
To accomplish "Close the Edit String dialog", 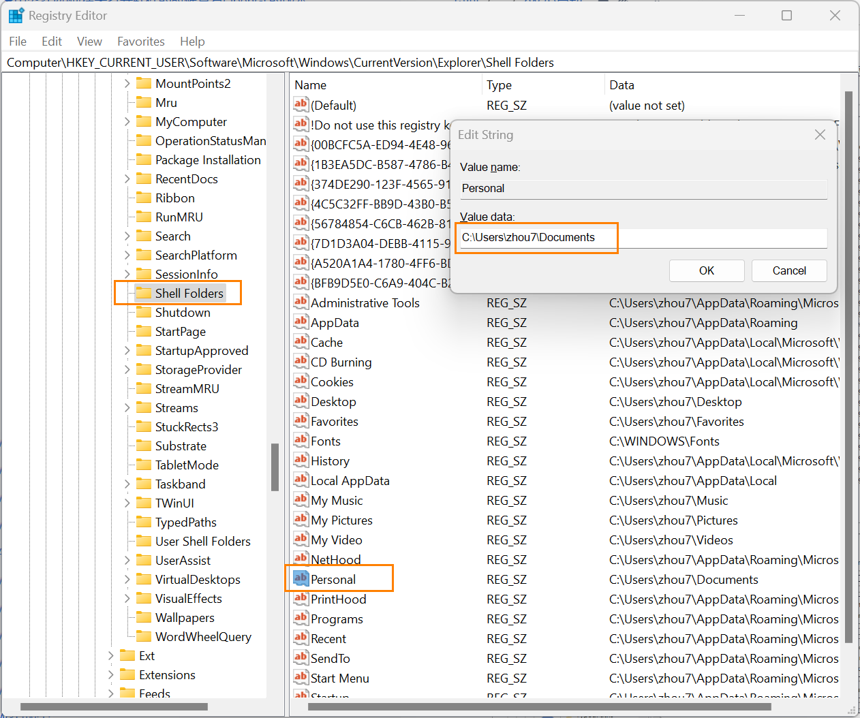I will [x=820, y=135].
